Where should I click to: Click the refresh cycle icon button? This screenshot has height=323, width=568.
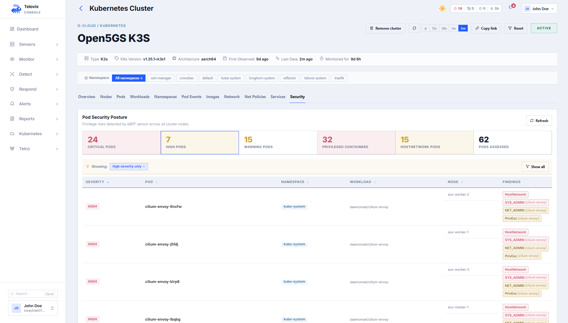[x=414, y=28]
